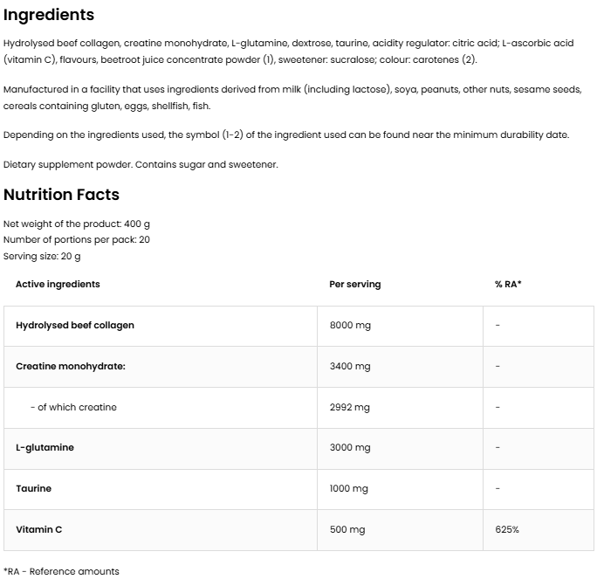Click the Per serving column header
The image size is (597, 579).
tap(355, 284)
